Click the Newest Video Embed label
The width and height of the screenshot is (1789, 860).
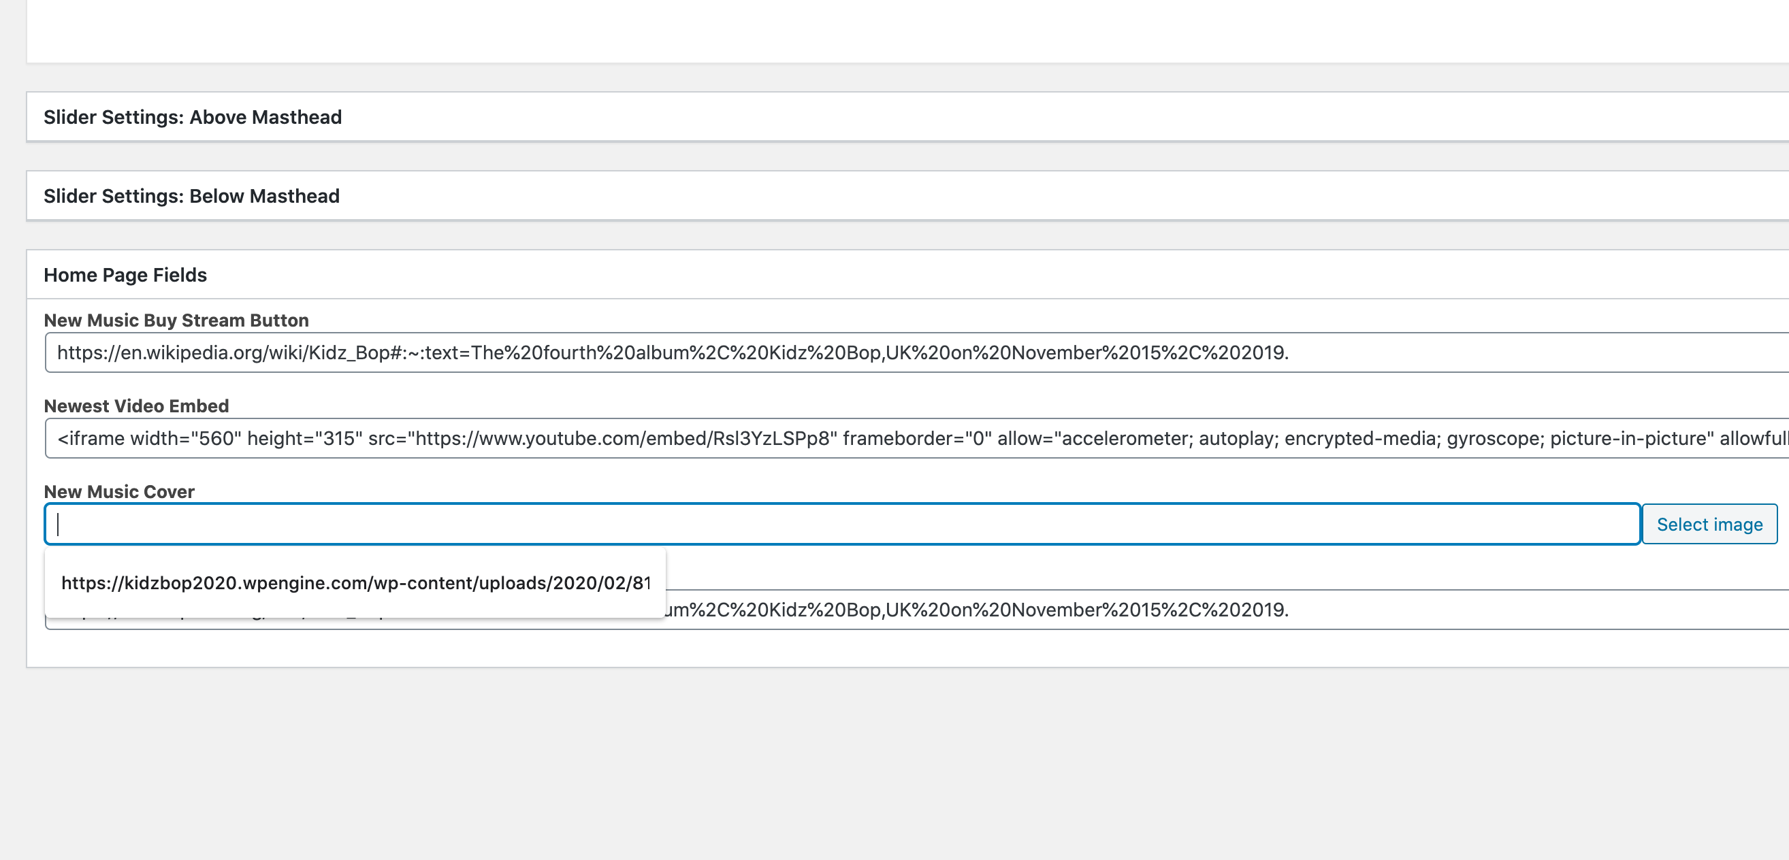(136, 406)
